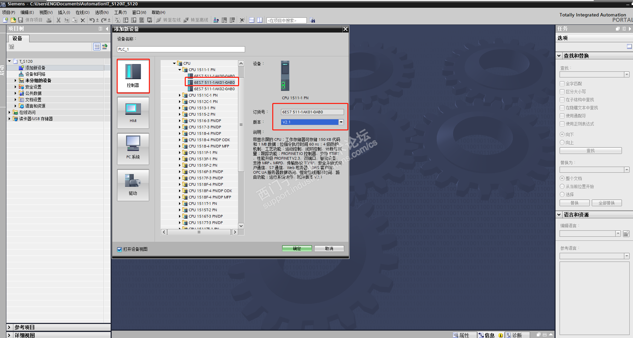Viewport: 633px width, 338px height.
Task: Toggle 打开设备视图 checkbox
Action: click(119, 249)
